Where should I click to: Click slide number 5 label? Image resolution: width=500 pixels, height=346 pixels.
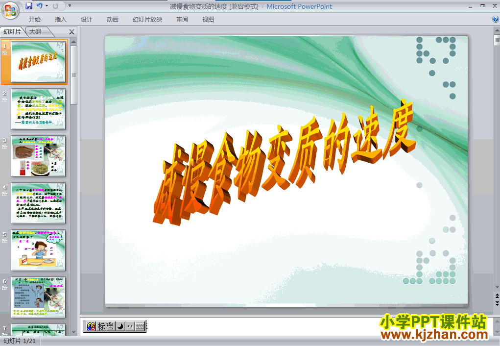pyautogui.click(x=4, y=234)
